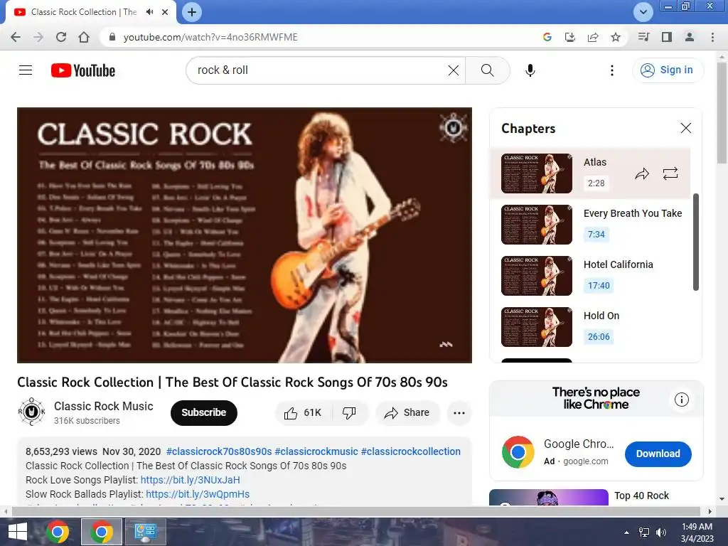Open Classic Rock Music channel name
The width and height of the screenshot is (728, 546).
(x=104, y=406)
